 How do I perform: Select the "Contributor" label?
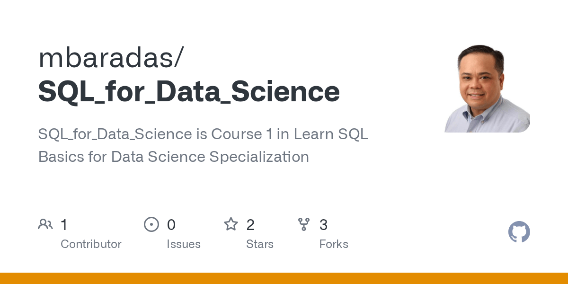(x=91, y=244)
